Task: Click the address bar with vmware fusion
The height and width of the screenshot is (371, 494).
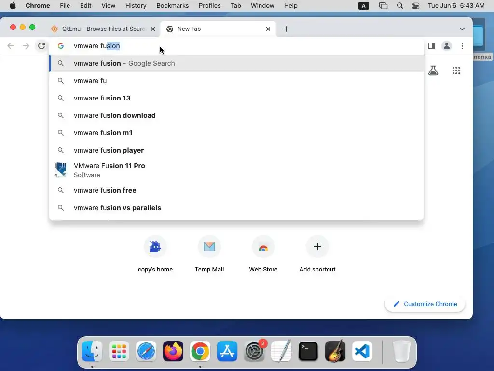Action: click(x=236, y=46)
